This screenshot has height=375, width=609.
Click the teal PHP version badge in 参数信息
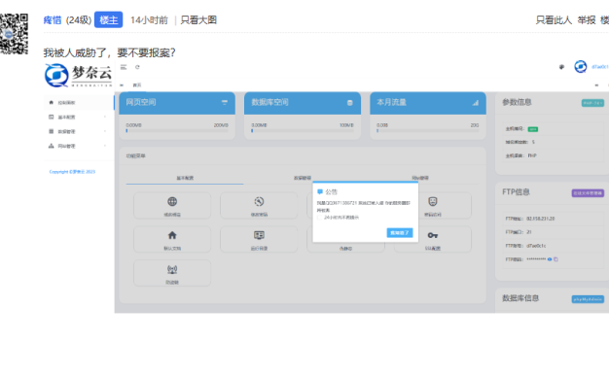(592, 103)
